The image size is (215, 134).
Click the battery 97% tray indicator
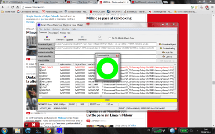click(184, 131)
